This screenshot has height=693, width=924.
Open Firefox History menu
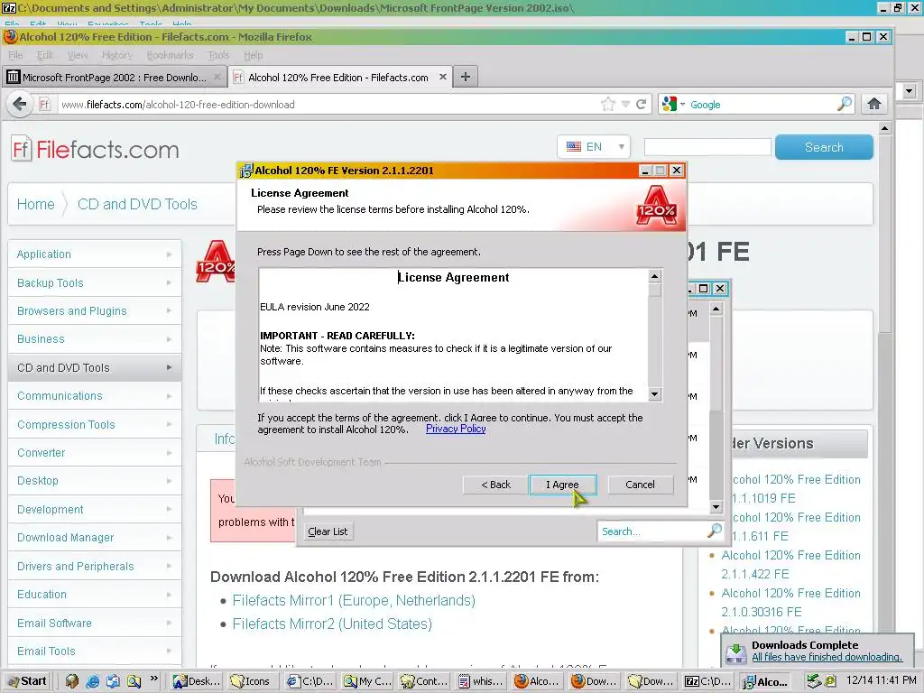pyautogui.click(x=117, y=55)
